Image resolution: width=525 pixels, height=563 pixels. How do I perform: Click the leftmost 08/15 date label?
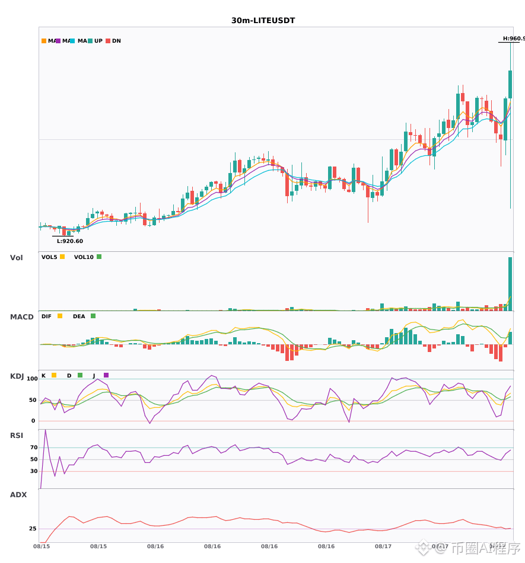[x=42, y=546]
